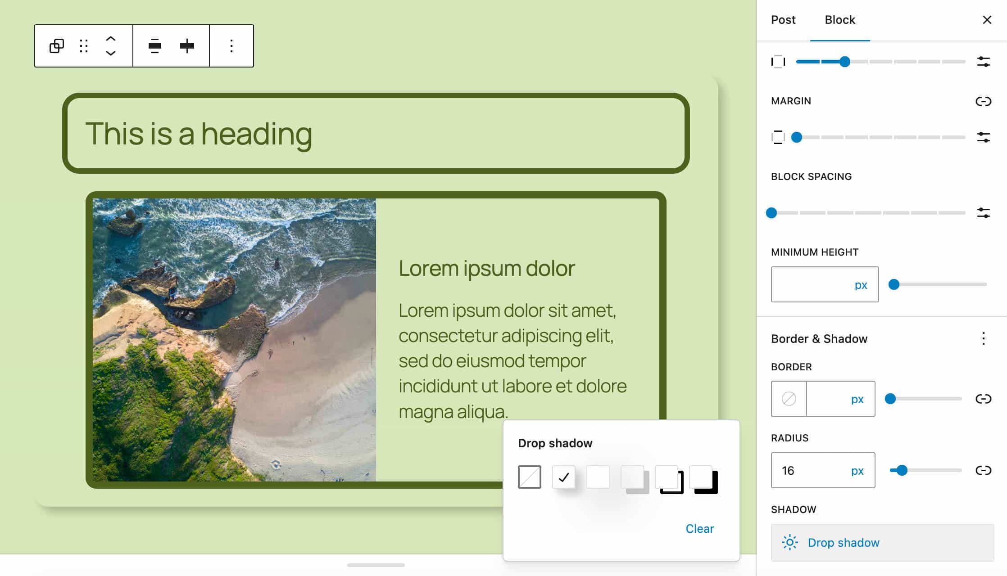Open the Drop shadow button in sidebar
The image size is (1007, 576).
[882, 542]
